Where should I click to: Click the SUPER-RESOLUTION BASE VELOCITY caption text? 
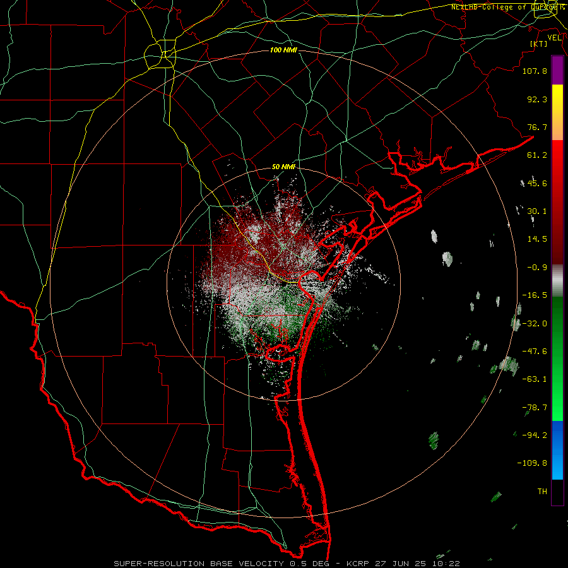(200, 564)
